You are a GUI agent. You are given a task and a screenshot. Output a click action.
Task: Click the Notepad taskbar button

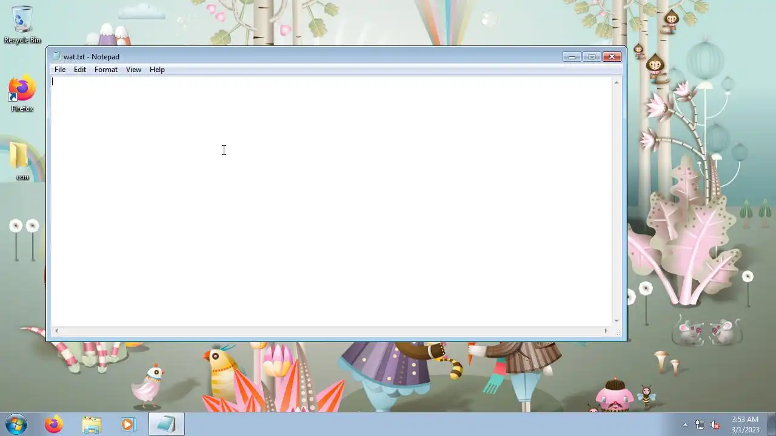point(166,424)
